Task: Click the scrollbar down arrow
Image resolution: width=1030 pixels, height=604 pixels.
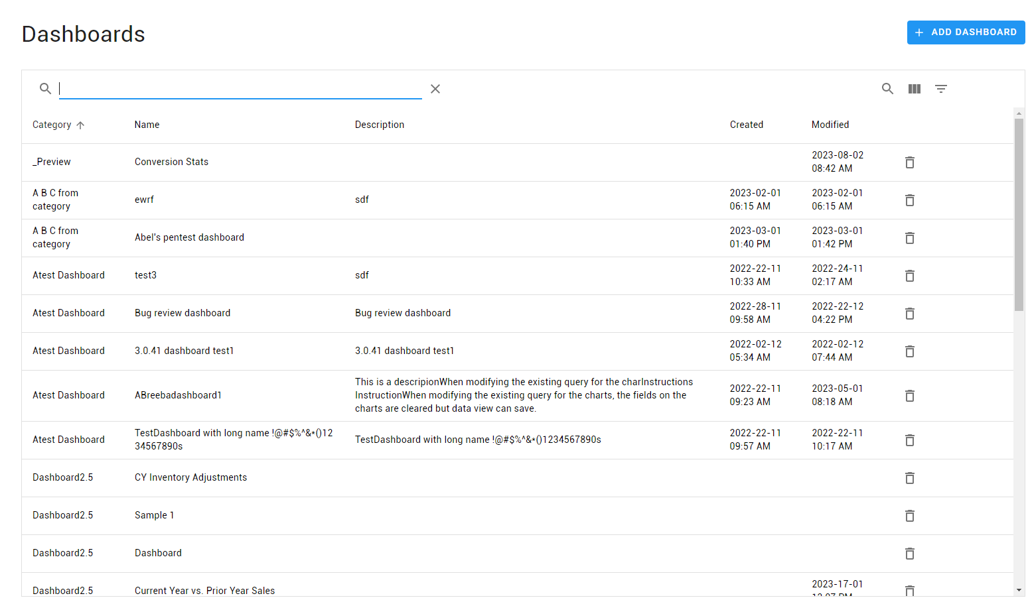Action: (1019, 590)
